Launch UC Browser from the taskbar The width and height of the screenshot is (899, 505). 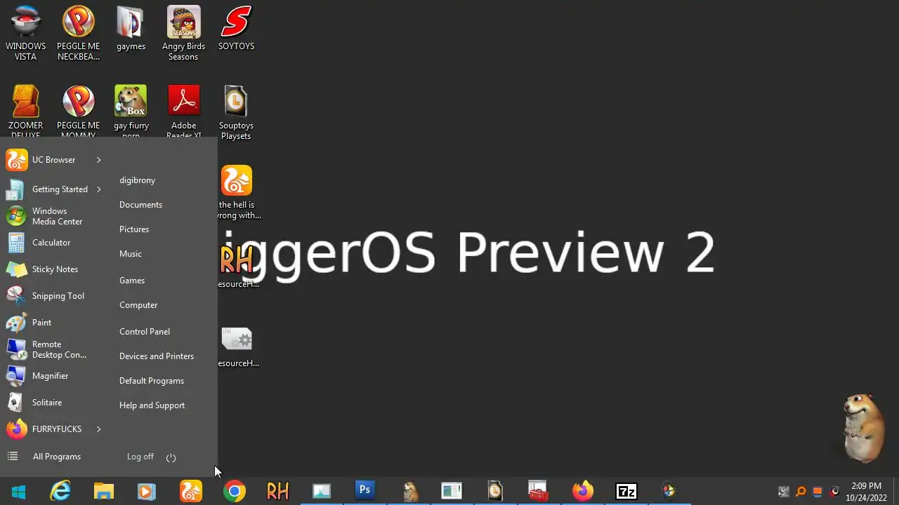190,492
